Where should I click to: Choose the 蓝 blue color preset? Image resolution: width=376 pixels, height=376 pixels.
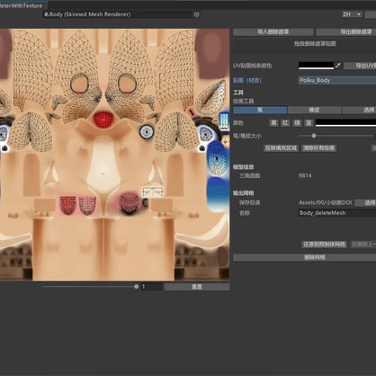point(309,122)
